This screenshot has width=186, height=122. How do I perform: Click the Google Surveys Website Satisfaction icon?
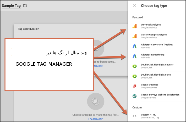(134, 96)
